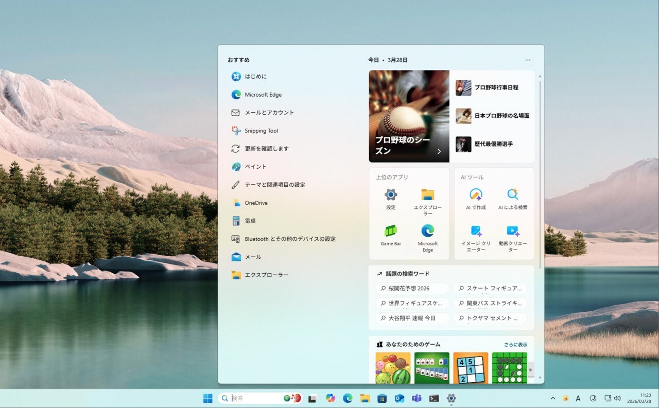Search trending term 桜開花予想 2026

pyautogui.click(x=412, y=289)
